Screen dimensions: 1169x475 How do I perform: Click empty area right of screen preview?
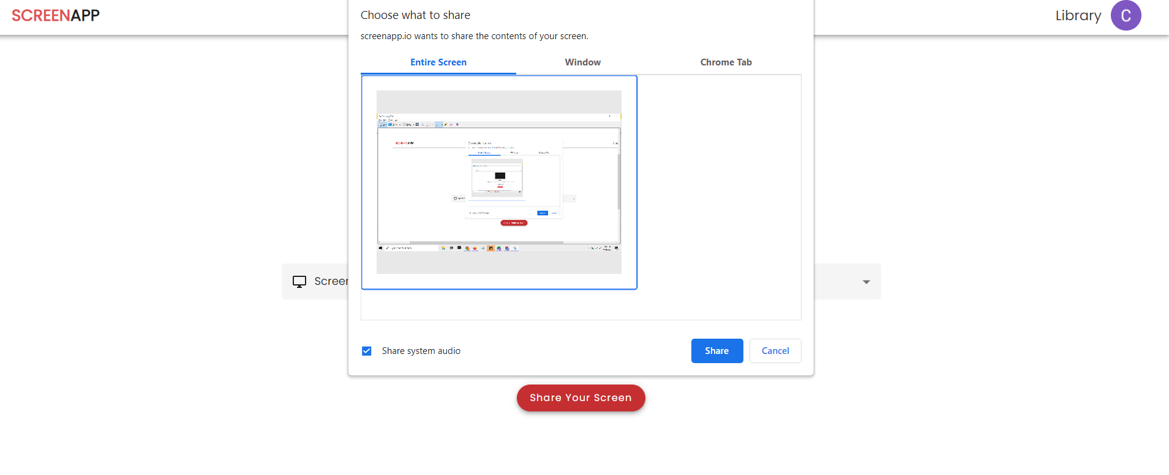click(x=720, y=183)
